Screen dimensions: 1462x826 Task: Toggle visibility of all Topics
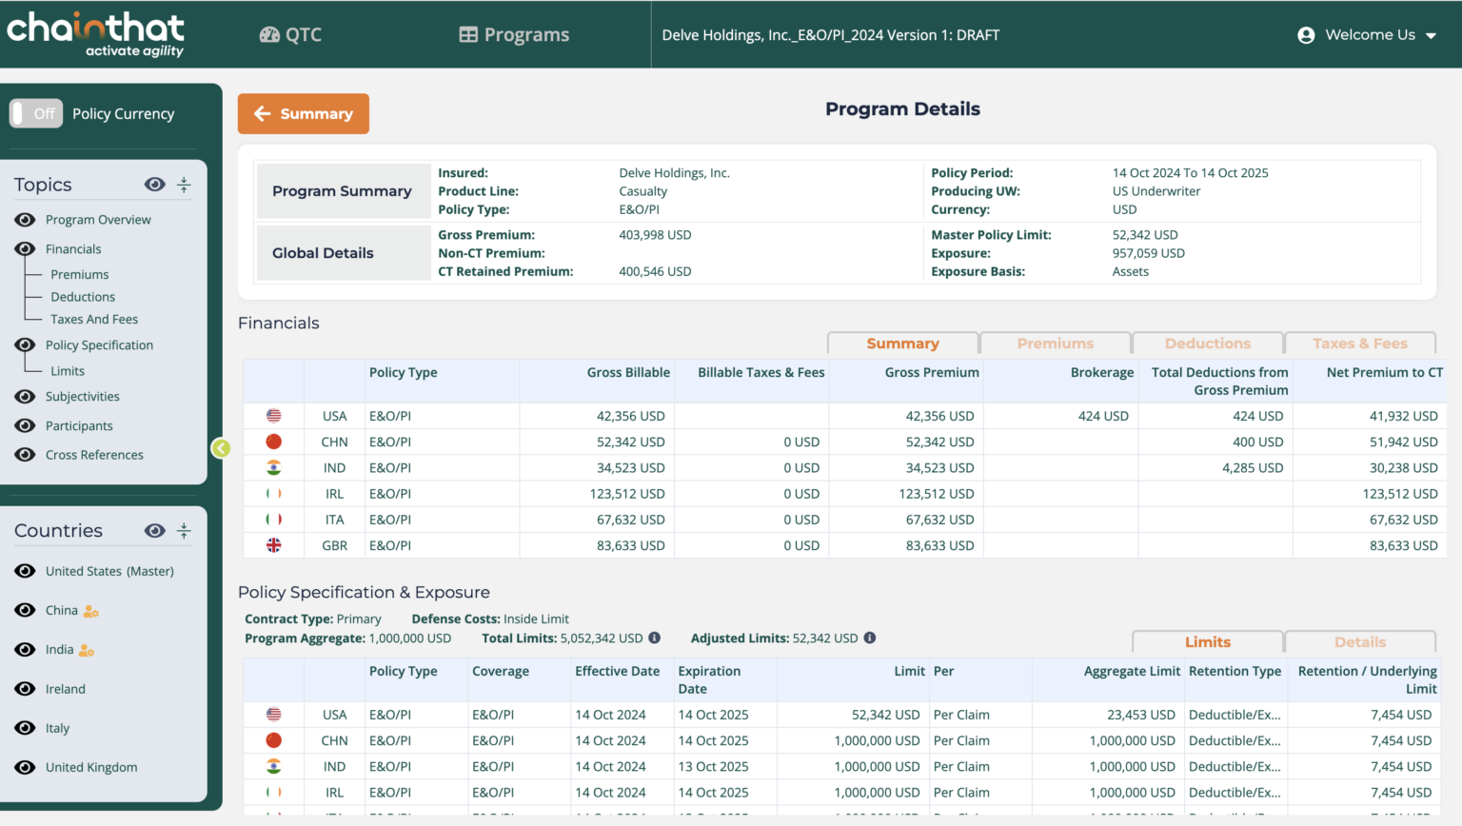click(155, 185)
